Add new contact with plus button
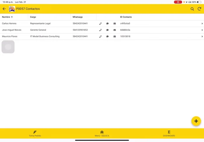The image size is (204, 142). [196, 121]
